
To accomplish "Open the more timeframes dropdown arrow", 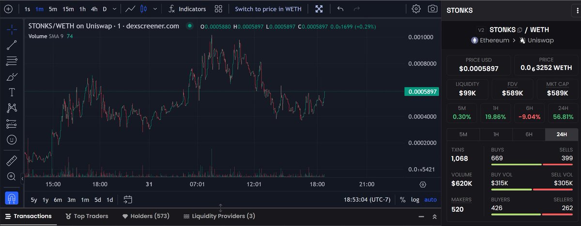I will tap(114, 9).
